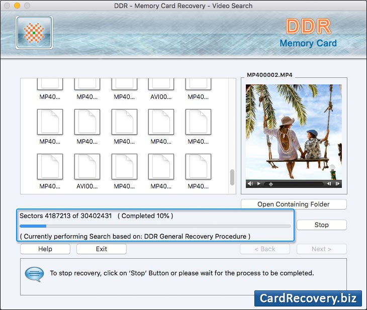Select third file icon in the bottom row

[x=124, y=167]
